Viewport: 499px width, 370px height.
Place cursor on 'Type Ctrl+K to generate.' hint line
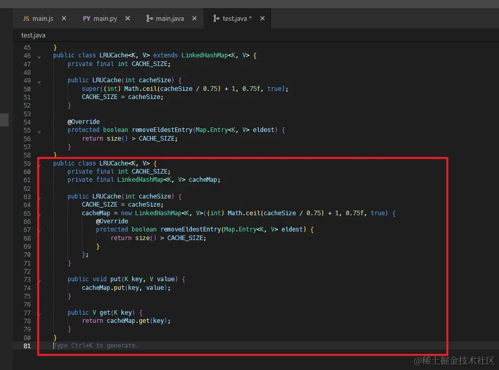click(x=96, y=346)
